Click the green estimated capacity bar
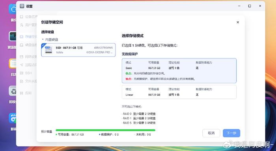 [x=105, y=130]
